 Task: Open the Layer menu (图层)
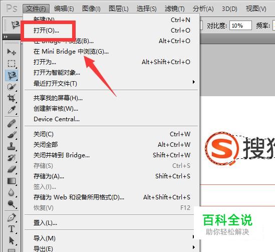(118, 9)
